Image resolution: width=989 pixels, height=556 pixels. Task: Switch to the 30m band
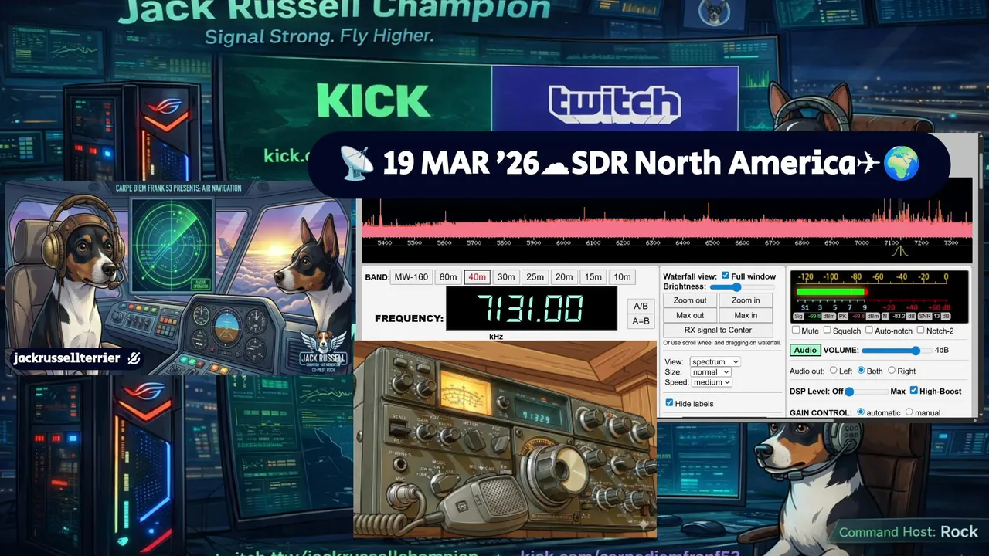[x=506, y=277]
